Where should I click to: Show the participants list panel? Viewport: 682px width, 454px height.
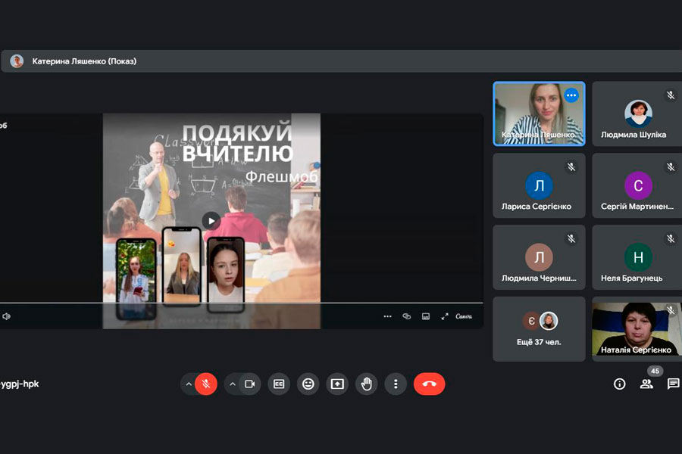click(x=646, y=384)
